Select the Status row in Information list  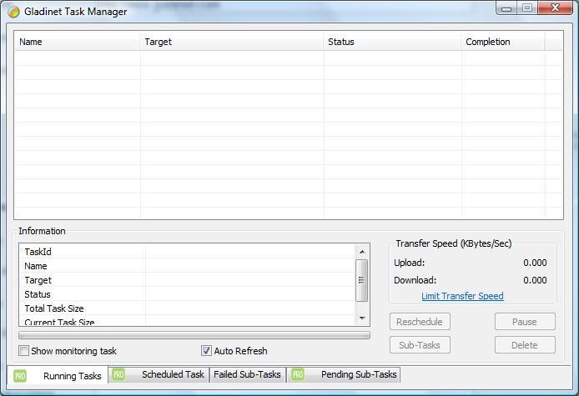(187, 294)
